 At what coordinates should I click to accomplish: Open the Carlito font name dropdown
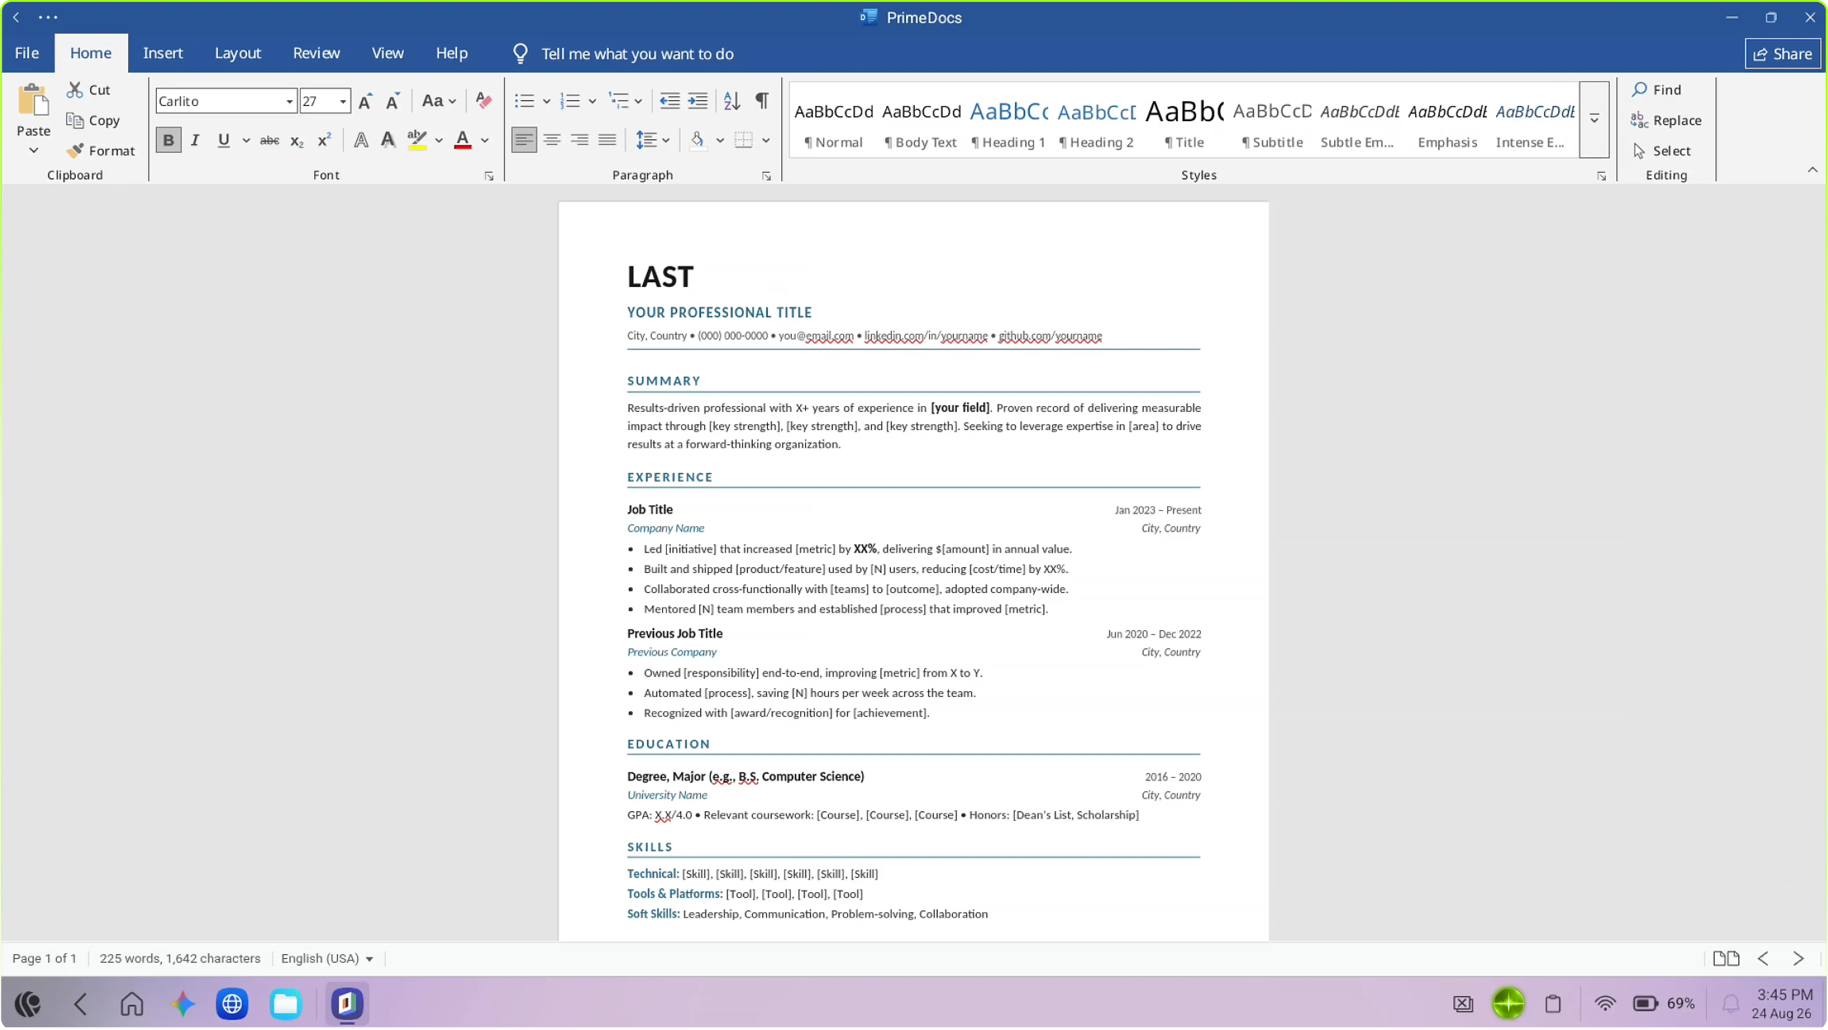(289, 101)
